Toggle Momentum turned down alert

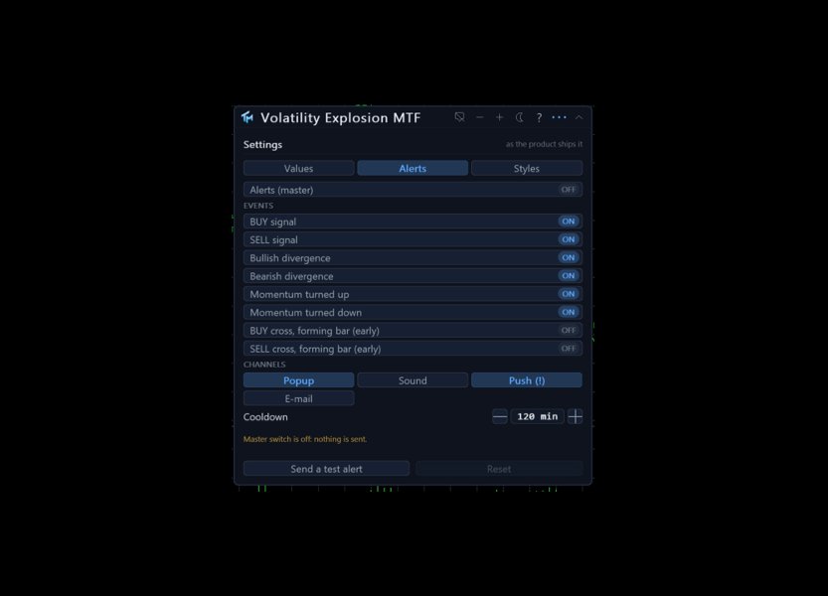(413, 312)
